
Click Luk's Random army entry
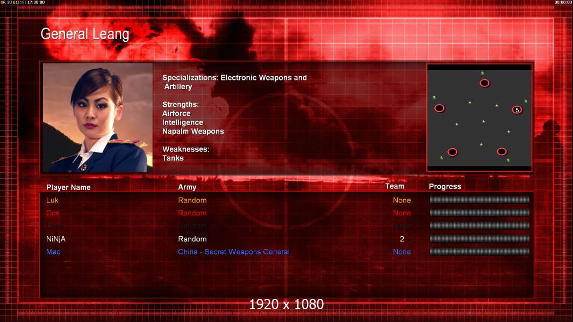(192, 200)
